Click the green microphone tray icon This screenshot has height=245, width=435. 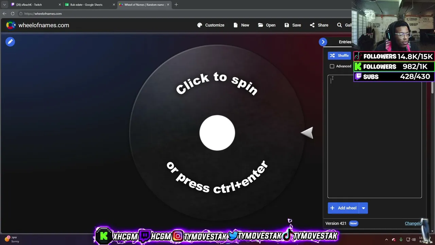[401, 240]
